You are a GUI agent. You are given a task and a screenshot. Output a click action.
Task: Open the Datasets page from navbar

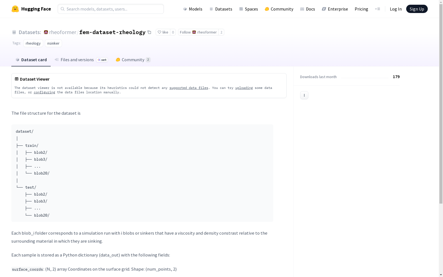221,9
